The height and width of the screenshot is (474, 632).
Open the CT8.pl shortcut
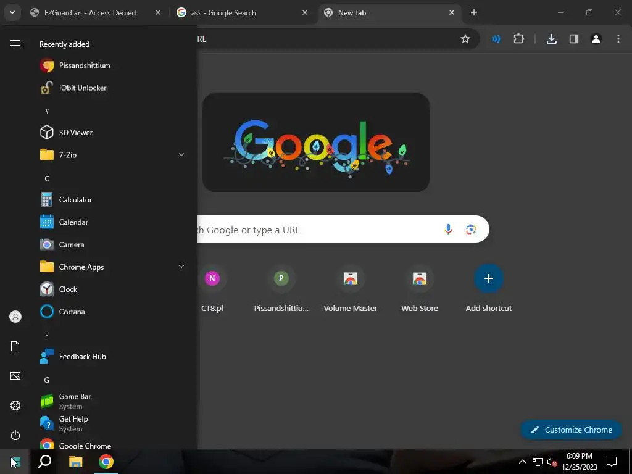coord(212,289)
